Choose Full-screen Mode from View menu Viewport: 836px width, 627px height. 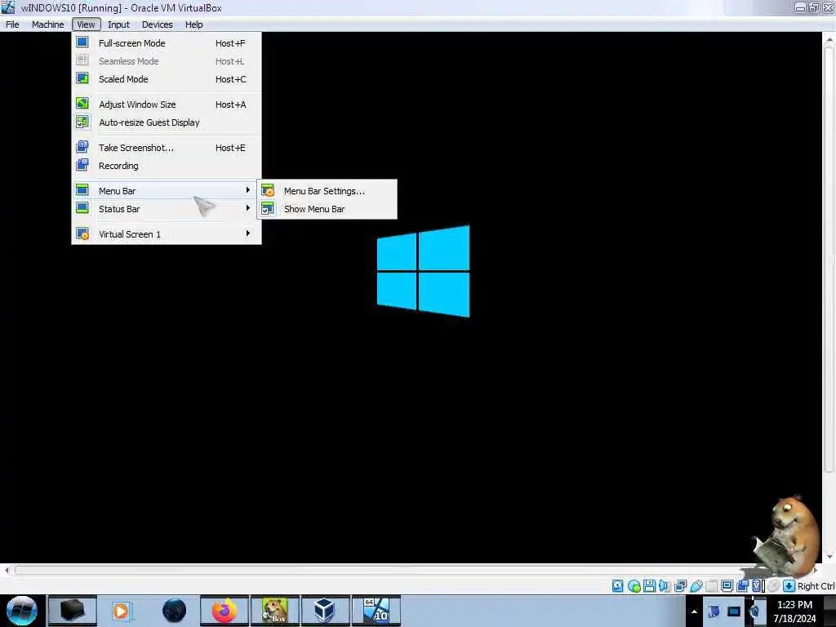point(167,43)
